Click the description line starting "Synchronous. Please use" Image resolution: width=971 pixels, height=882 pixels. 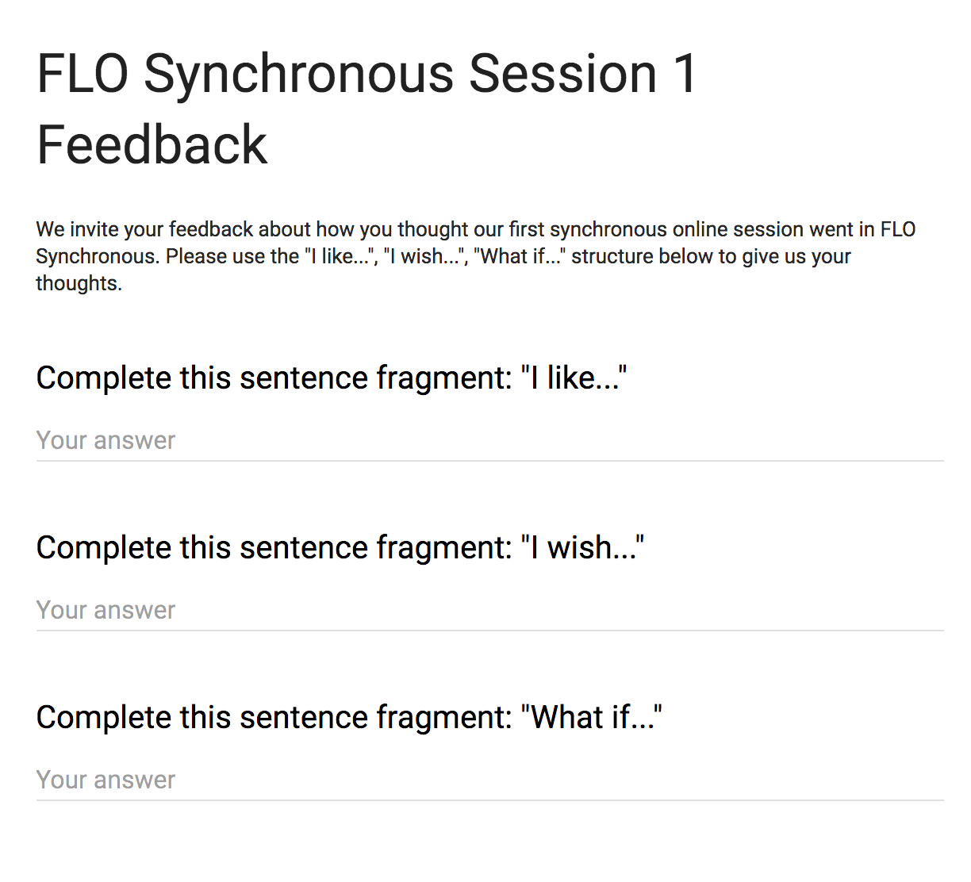point(443,257)
